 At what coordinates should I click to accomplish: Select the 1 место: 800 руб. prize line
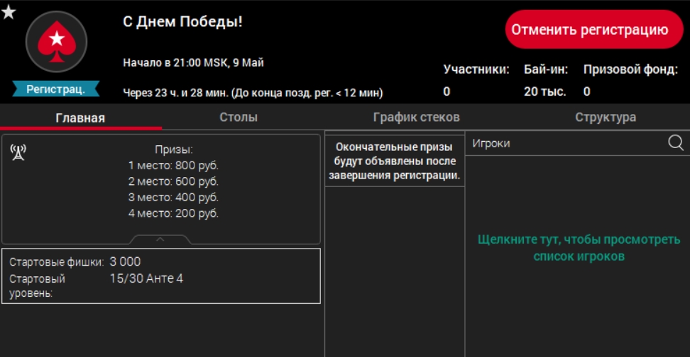(x=173, y=166)
